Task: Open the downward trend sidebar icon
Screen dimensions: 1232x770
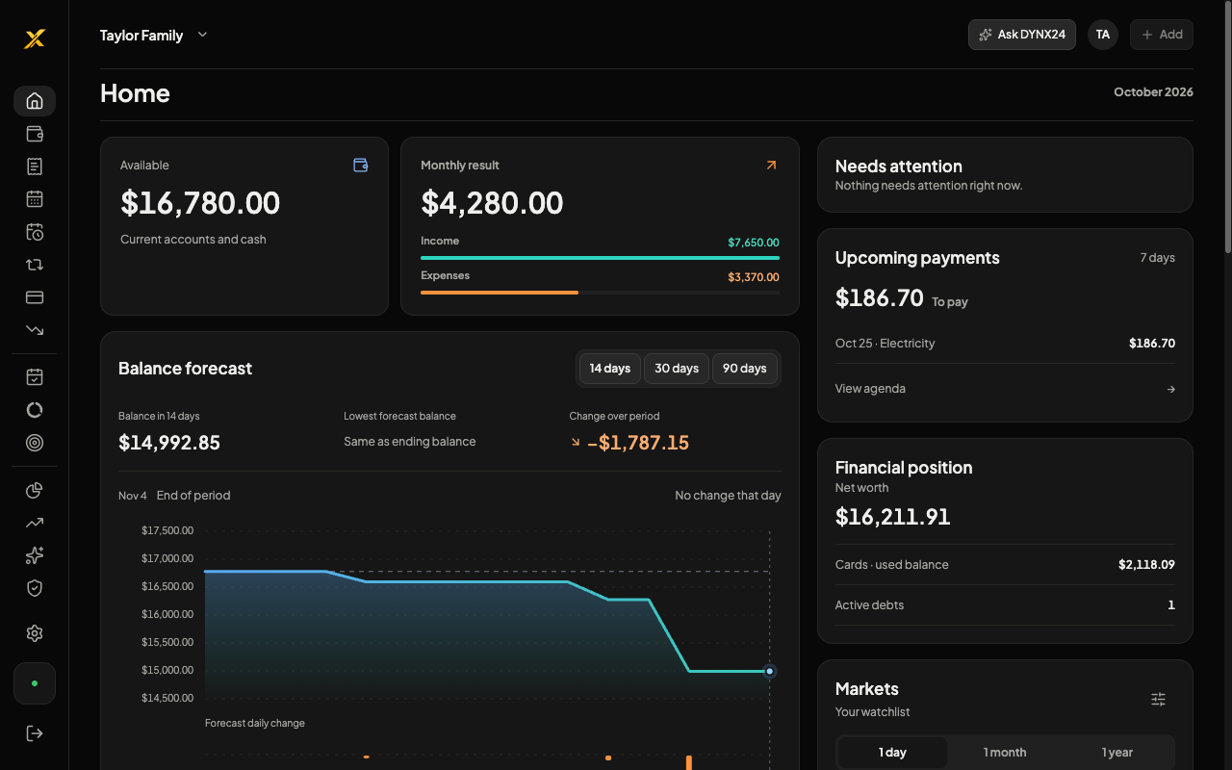Action: pos(35,330)
